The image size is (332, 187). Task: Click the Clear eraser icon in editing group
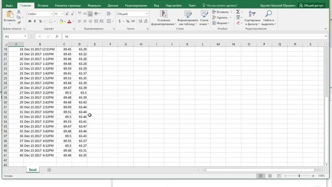[x=238, y=23]
